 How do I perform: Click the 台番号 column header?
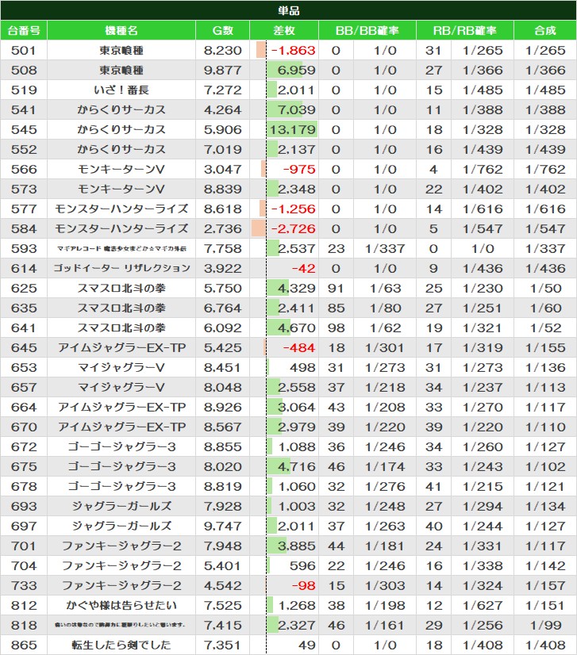click(24, 30)
